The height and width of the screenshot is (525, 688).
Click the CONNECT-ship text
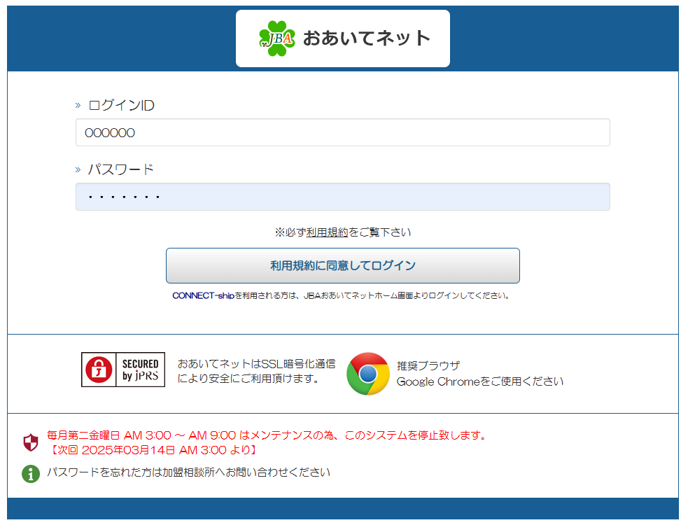point(202,295)
